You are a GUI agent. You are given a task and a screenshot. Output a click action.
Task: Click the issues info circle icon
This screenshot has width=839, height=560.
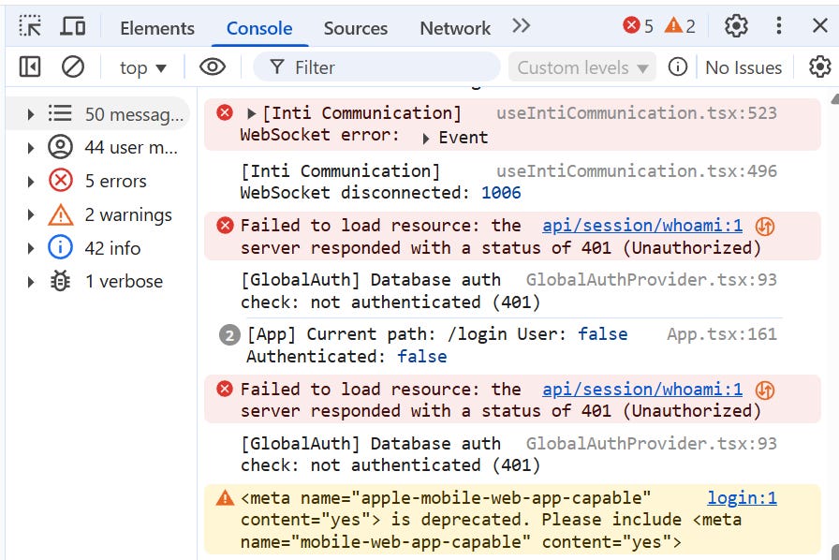click(677, 66)
